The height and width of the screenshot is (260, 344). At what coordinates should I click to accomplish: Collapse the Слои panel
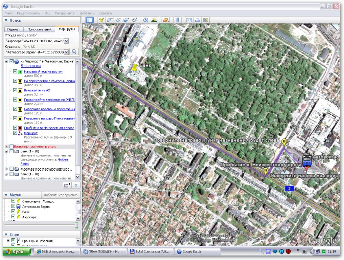[6, 235]
